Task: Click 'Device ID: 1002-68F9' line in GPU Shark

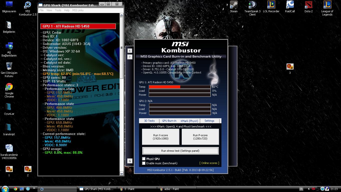Action: pos(59,40)
